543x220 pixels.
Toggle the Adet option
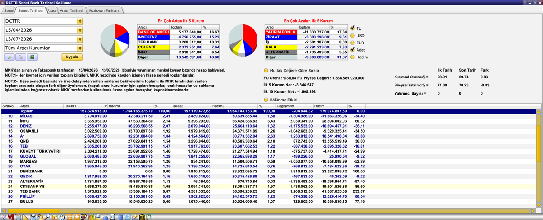(352, 50)
